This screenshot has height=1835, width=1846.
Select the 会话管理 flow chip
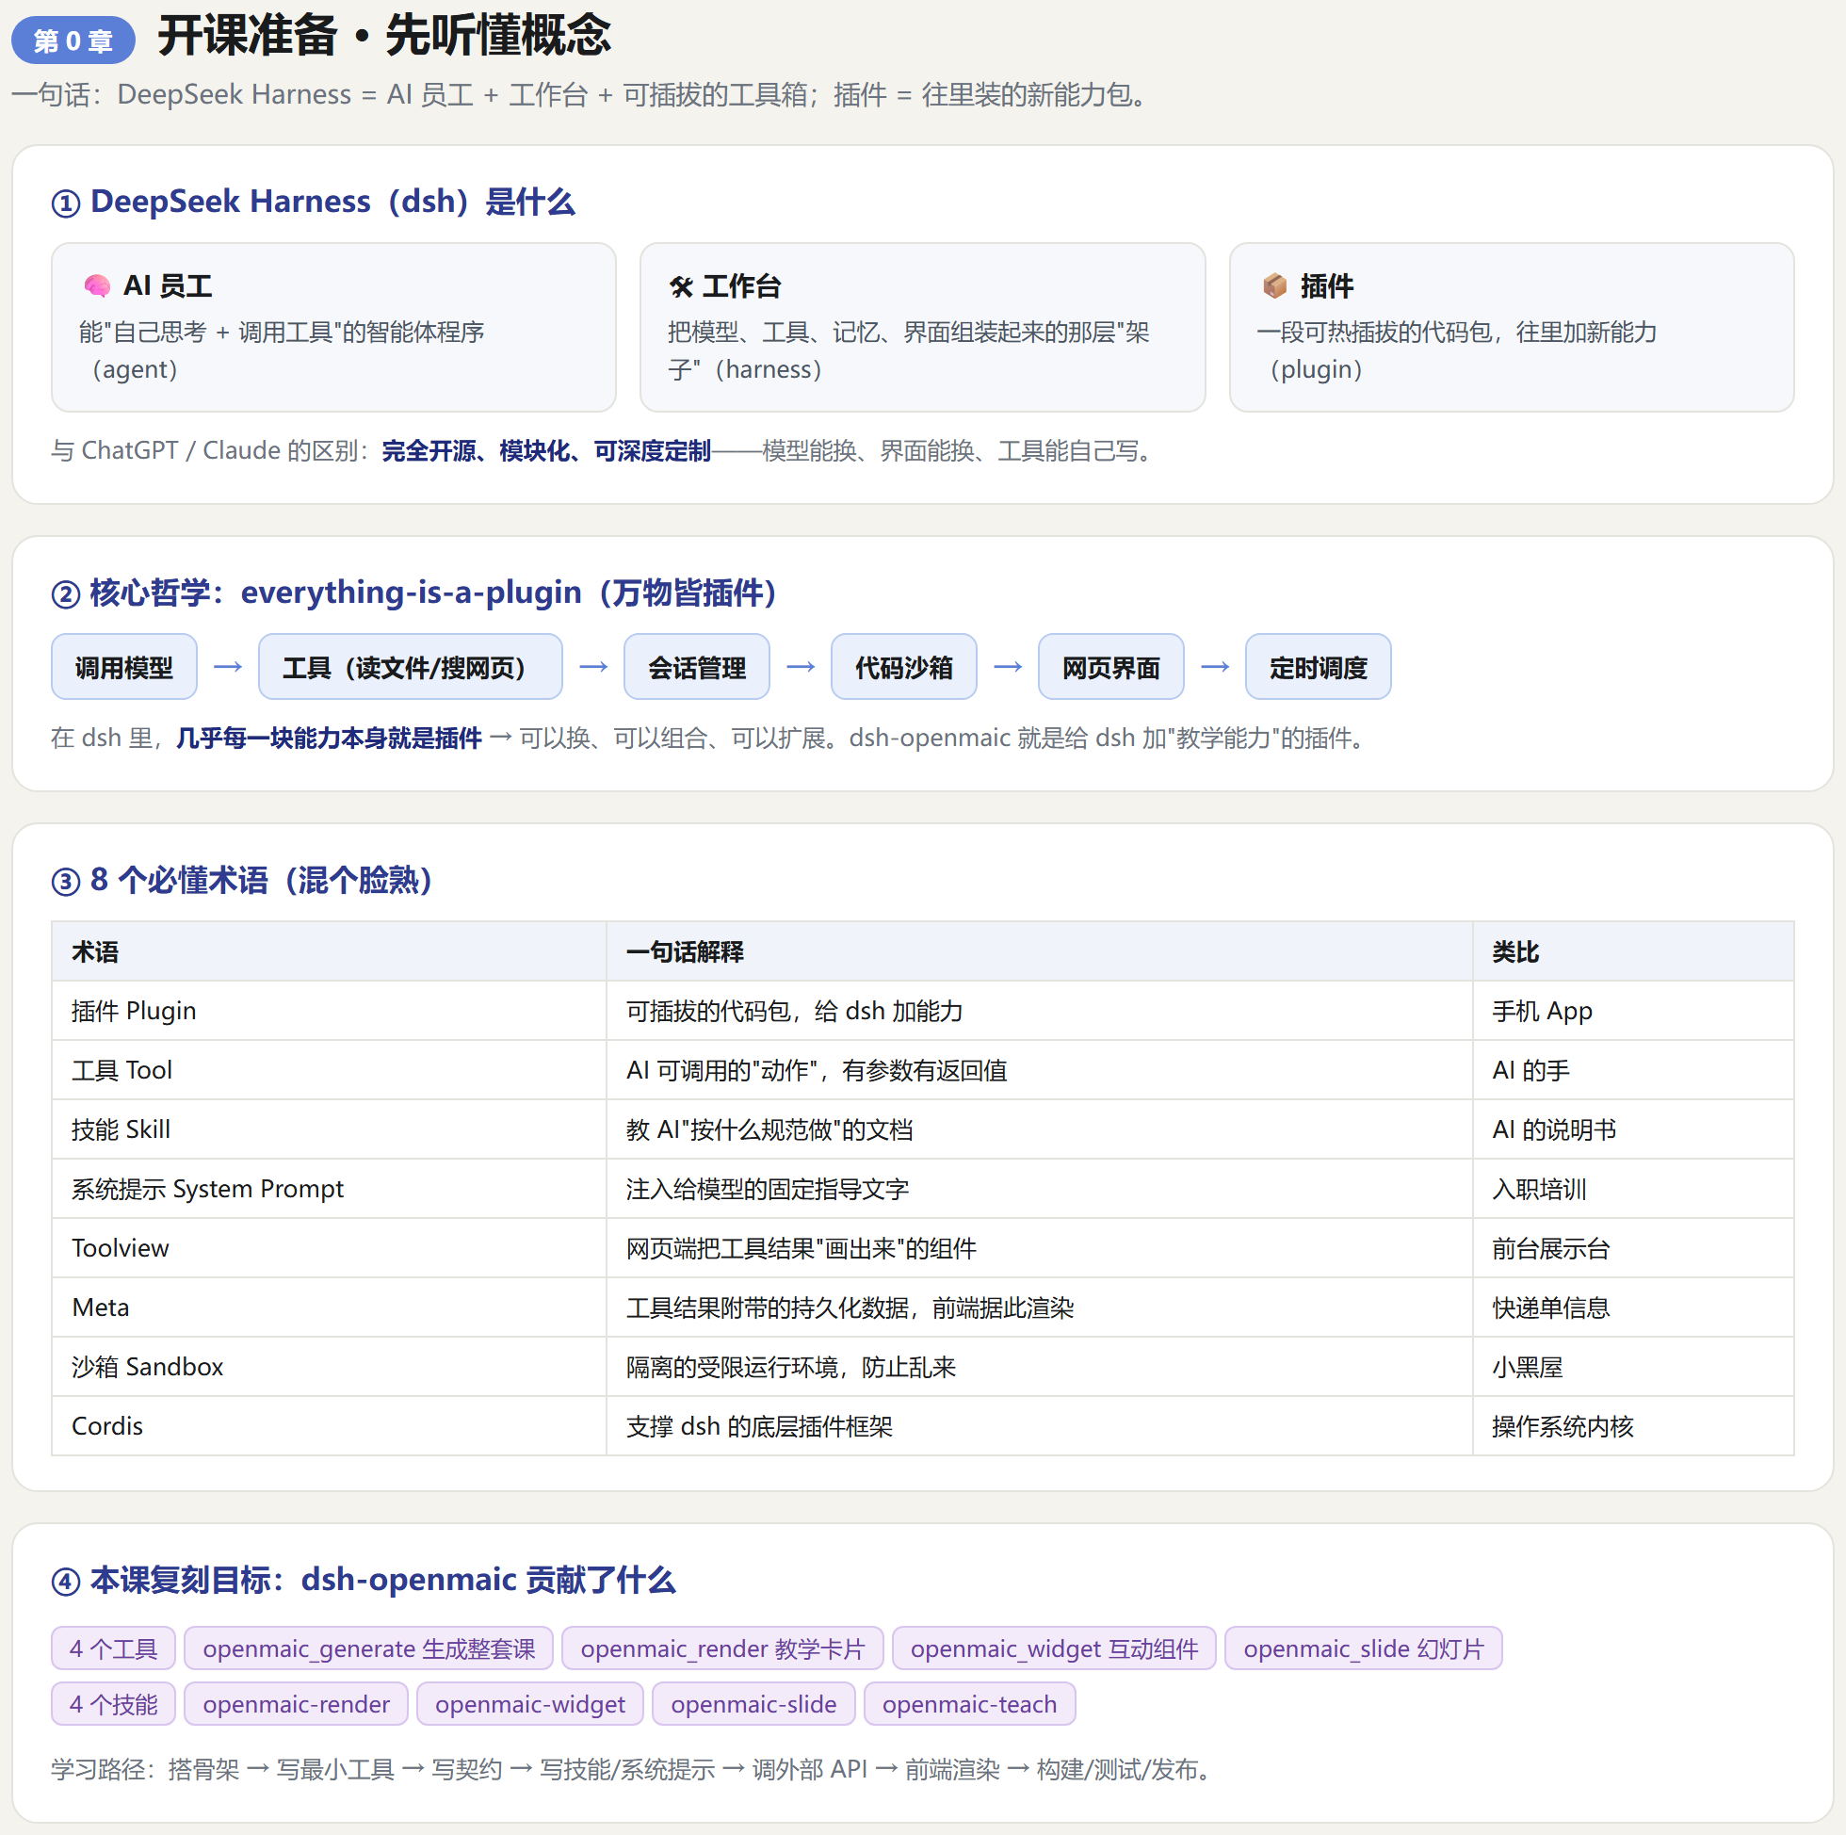tap(697, 667)
